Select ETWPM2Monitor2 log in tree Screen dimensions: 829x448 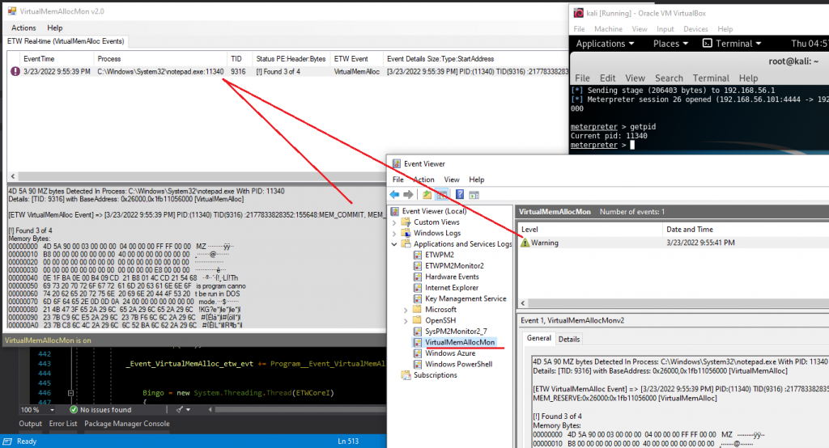(x=454, y=266)
